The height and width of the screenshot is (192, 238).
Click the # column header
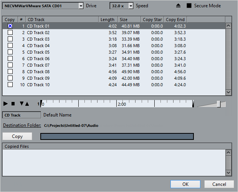pyautogui.click(x=21, y=20)
